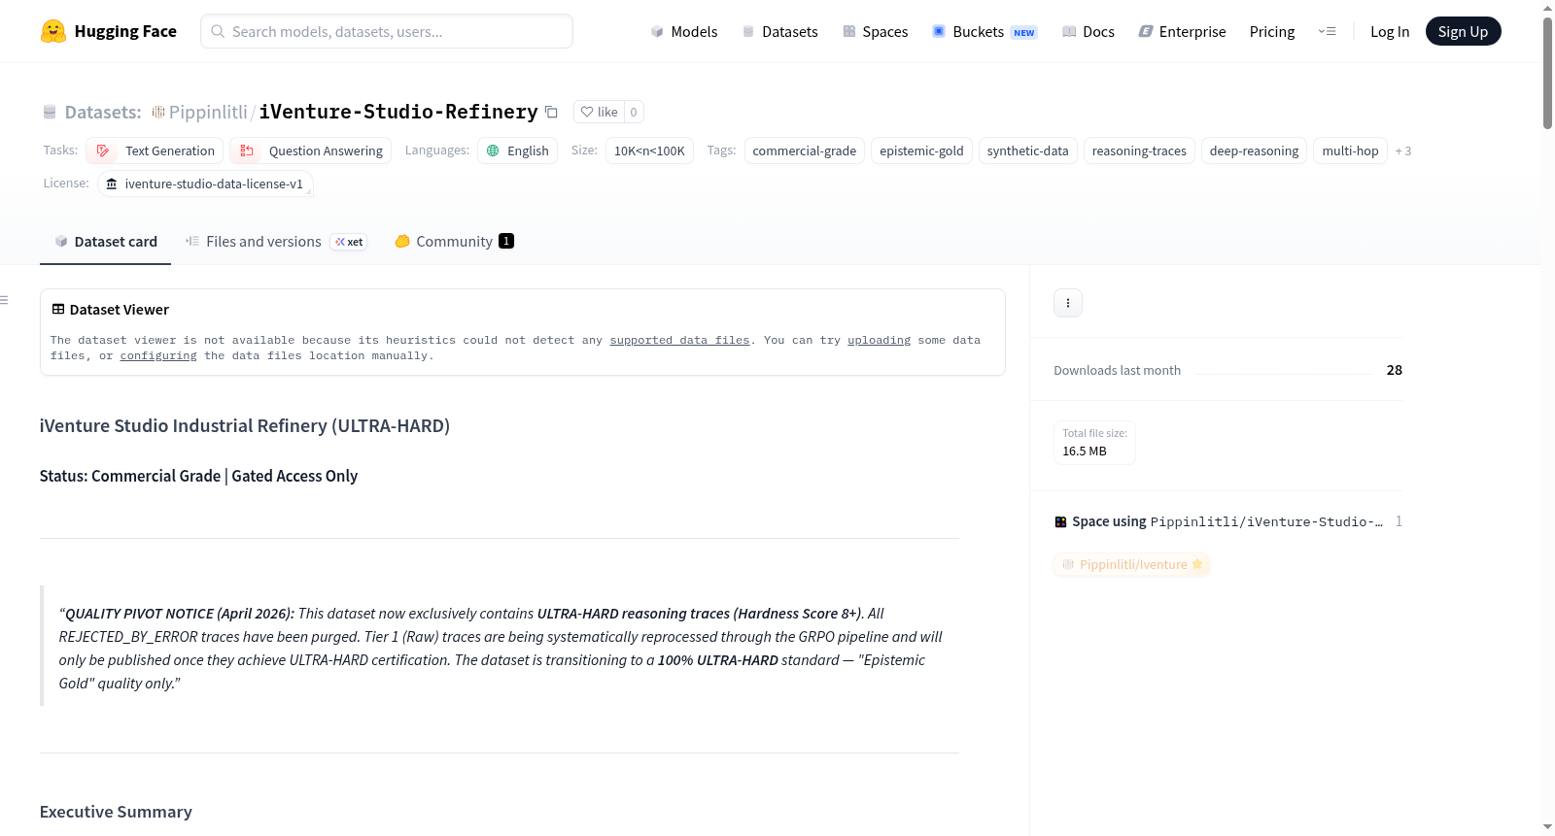Click the epistemic-gold tag

pos(921,150)
